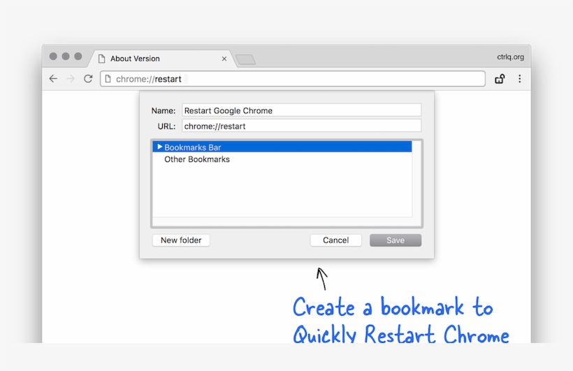
Task: Click the chrome://restart address bar
Action: tap(293, 78)
